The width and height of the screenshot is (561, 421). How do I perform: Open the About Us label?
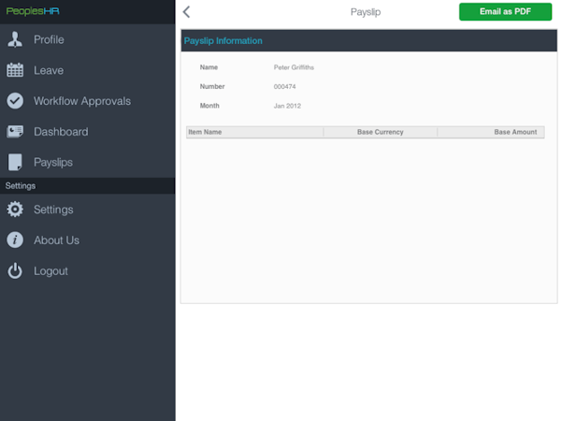(x=56, y=240)
